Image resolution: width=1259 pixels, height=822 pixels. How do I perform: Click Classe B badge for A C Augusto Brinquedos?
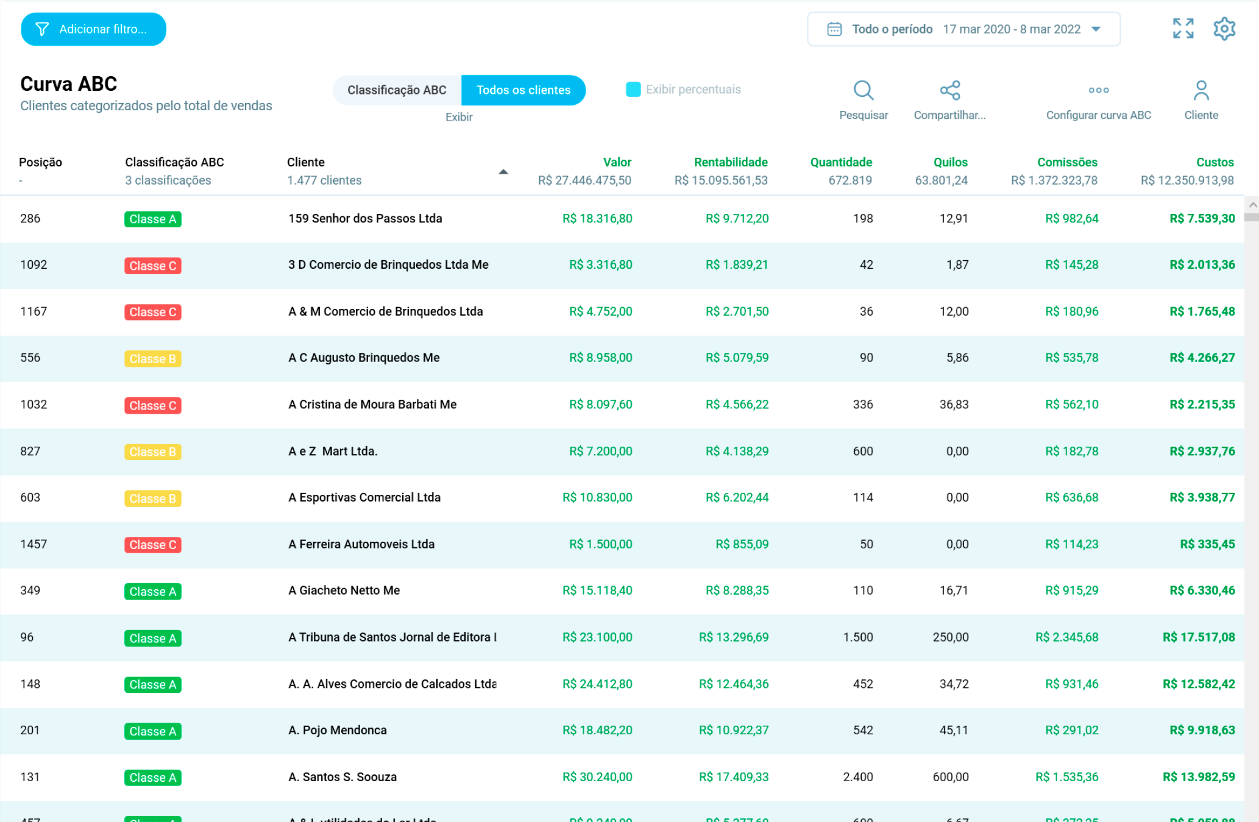(152, 359)
